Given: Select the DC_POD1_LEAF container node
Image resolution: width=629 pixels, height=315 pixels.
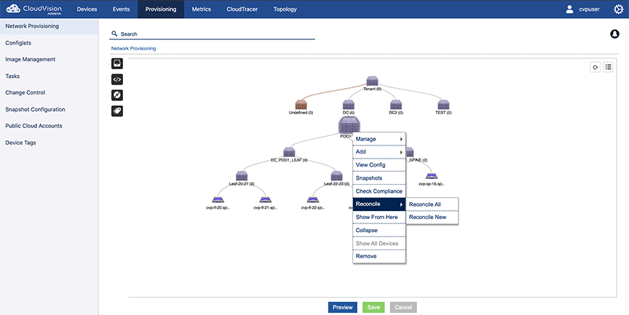Looking at the screenshot, I should tap(289, 152).
